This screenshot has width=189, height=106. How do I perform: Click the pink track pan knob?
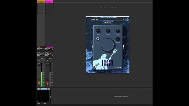47,80
